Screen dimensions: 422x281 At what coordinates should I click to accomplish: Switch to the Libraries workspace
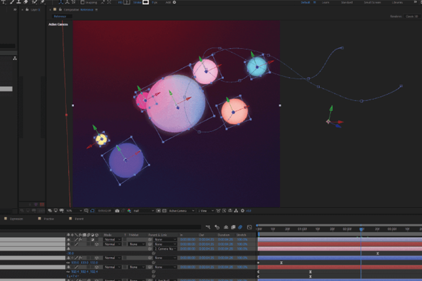(397, 2)
